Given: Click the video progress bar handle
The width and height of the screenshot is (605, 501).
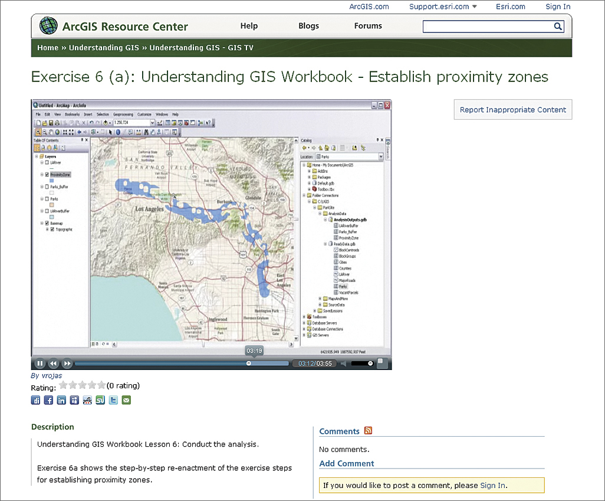Looking at the screenshot, I should click(249, 364).
